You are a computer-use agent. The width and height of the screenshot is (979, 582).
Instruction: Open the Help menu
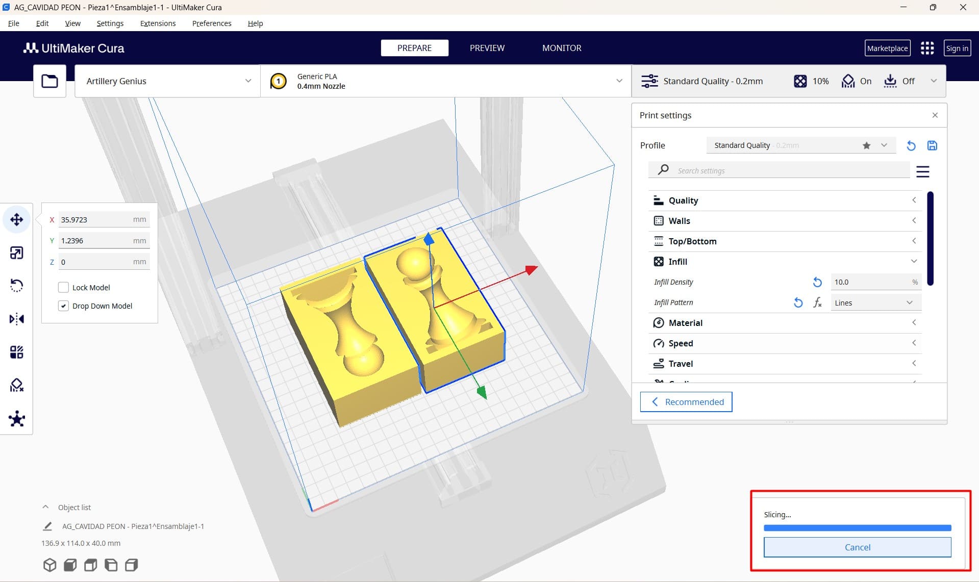255,23
